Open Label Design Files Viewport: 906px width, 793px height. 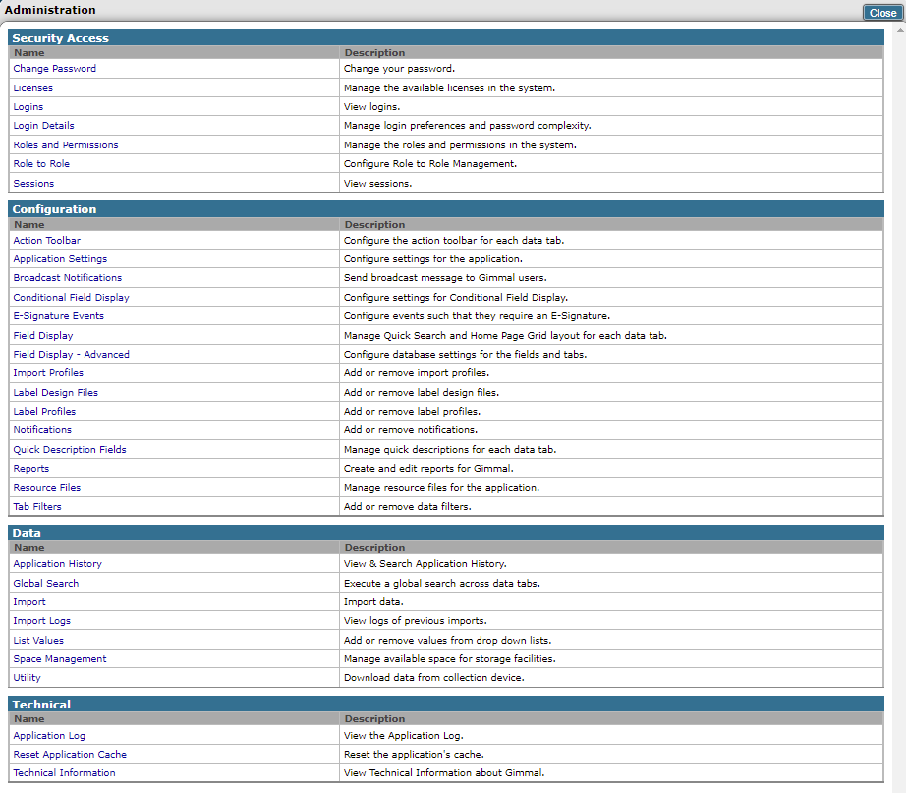tap(55, 393)
